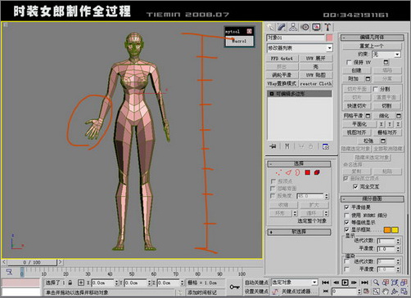Toggle the 保持 UV checkbox
411x298 pixels.
(349, 63)
